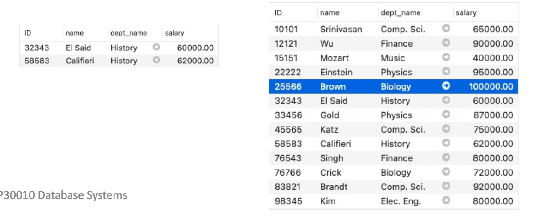Image resolution: width=539 pixels, height=218 pixels.
Task: Select the 32343 El Said row in large table
Action: click(394, 101)
